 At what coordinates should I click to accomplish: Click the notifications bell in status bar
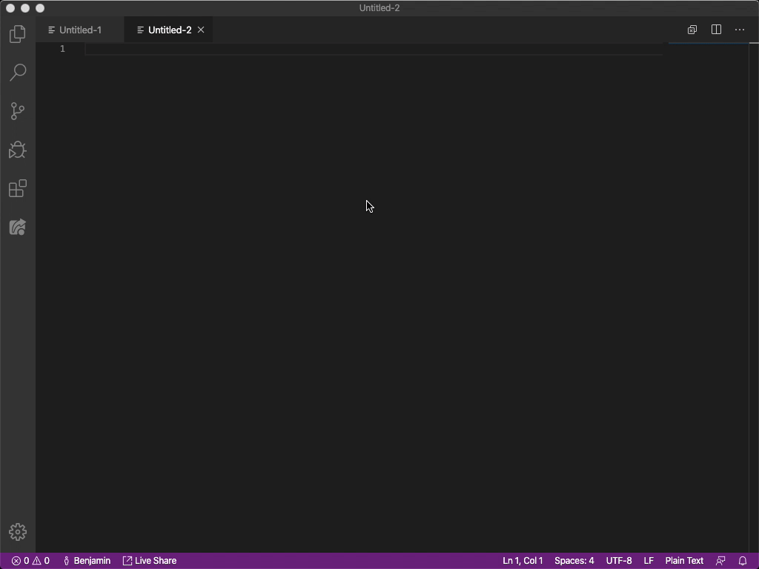(x=743, y=561)
